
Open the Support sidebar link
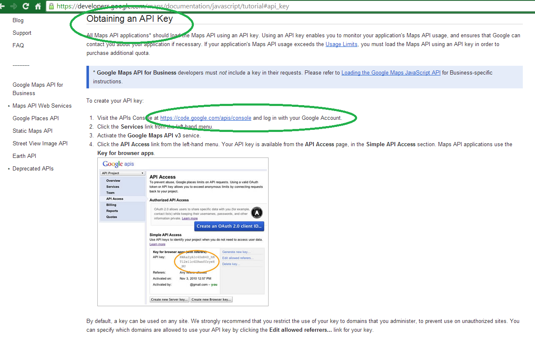[22, 33]
